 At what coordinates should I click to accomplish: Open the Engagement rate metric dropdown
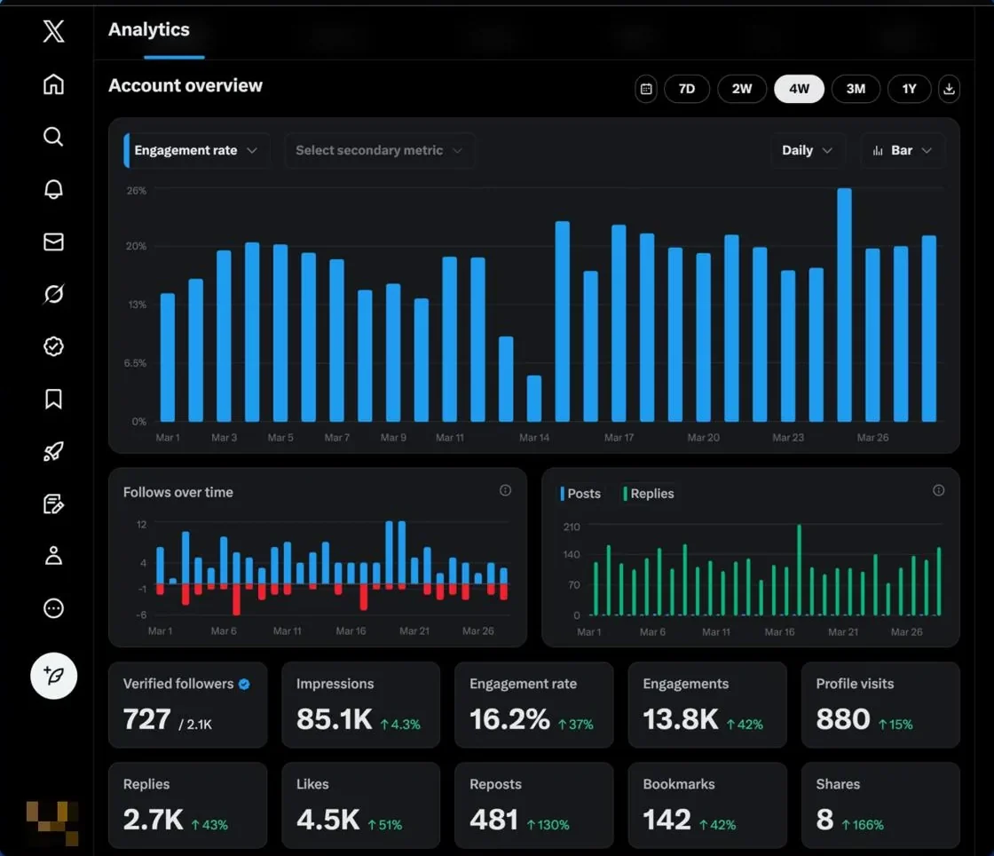196,150
